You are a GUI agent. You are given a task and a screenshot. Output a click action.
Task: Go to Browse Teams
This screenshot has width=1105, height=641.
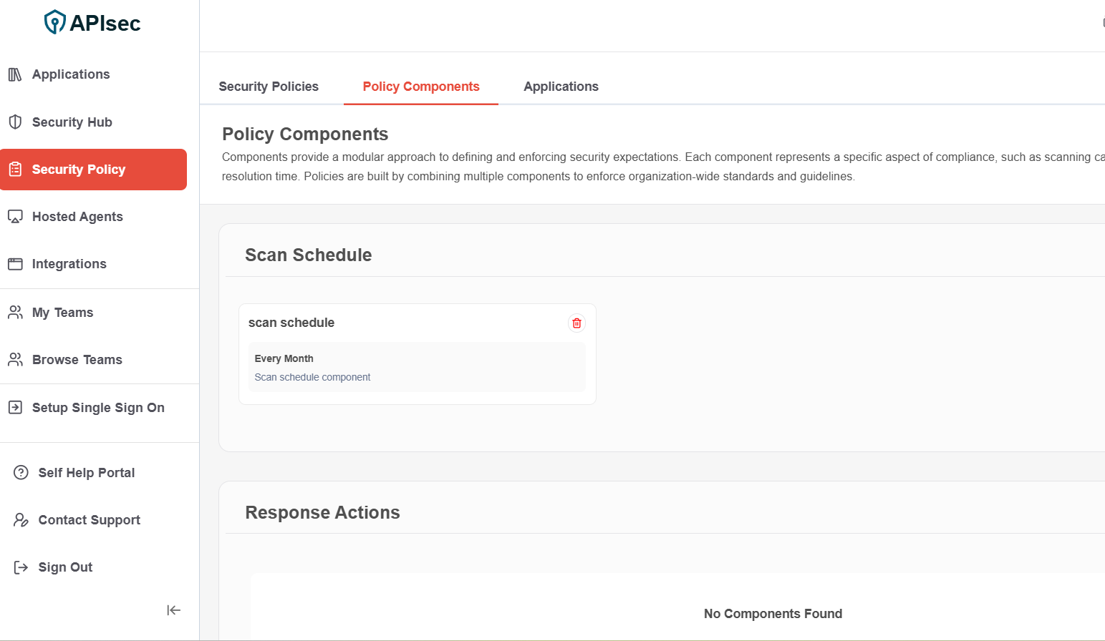point(77,360)
